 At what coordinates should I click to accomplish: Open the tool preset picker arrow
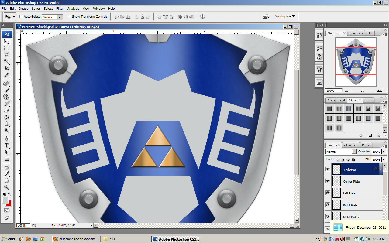coord(14,17)
